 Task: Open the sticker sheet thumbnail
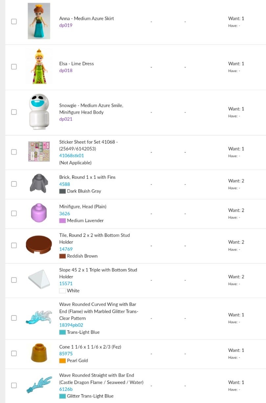39,151
